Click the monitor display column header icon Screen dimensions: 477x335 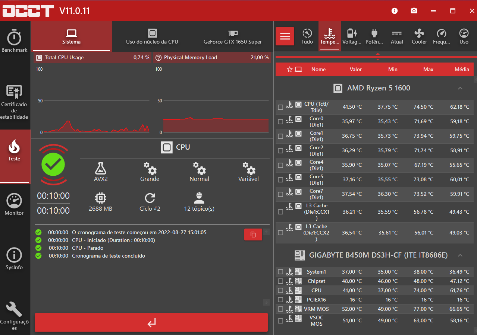point(298,69)
